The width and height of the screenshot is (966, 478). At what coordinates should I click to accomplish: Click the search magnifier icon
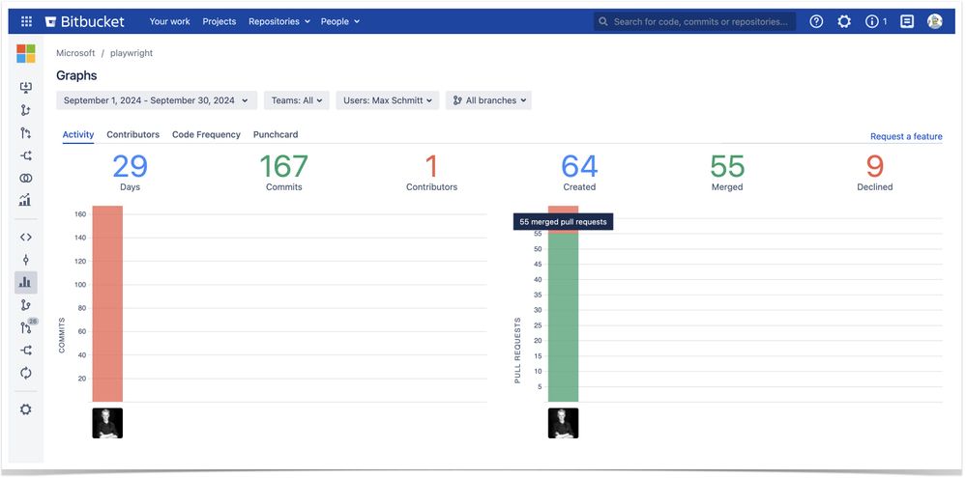tap(603, 21)
